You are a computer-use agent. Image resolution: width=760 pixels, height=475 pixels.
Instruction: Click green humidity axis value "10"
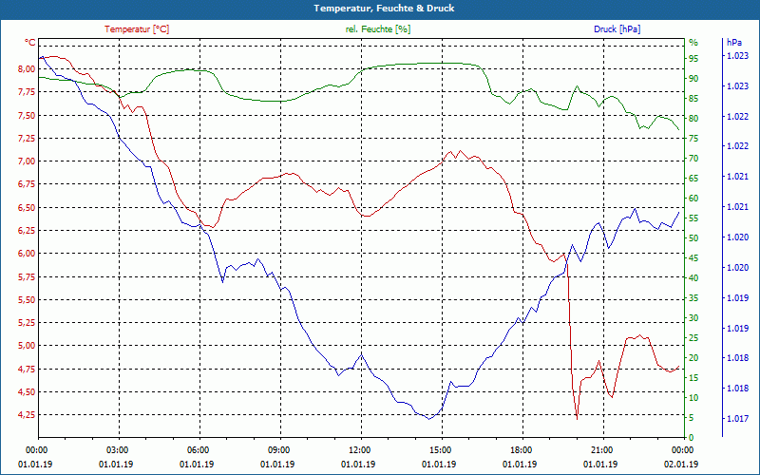[x=693, y=398]
